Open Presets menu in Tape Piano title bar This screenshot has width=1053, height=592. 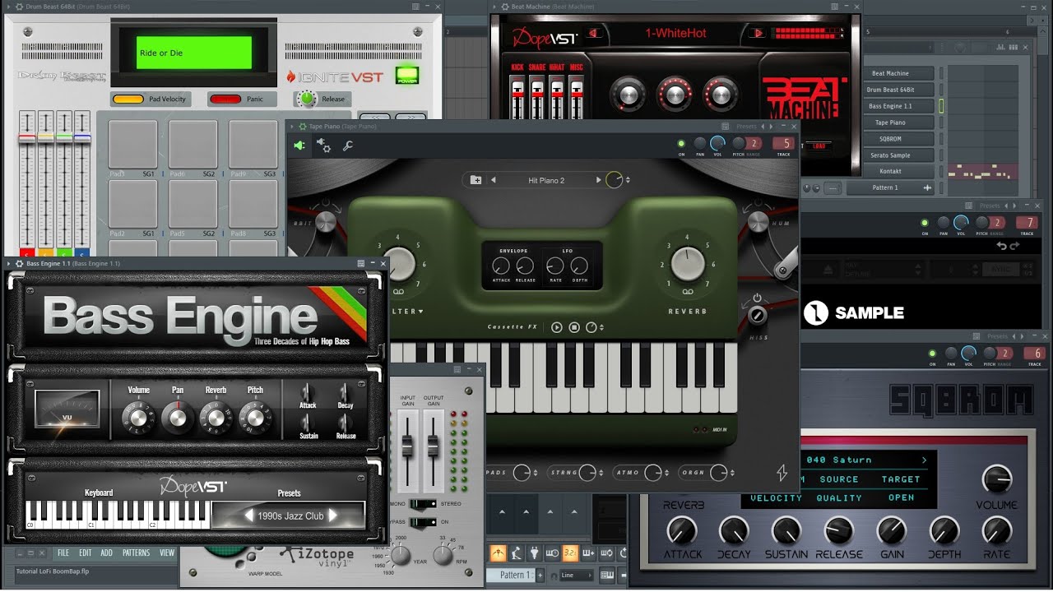[x=746, y=127]
